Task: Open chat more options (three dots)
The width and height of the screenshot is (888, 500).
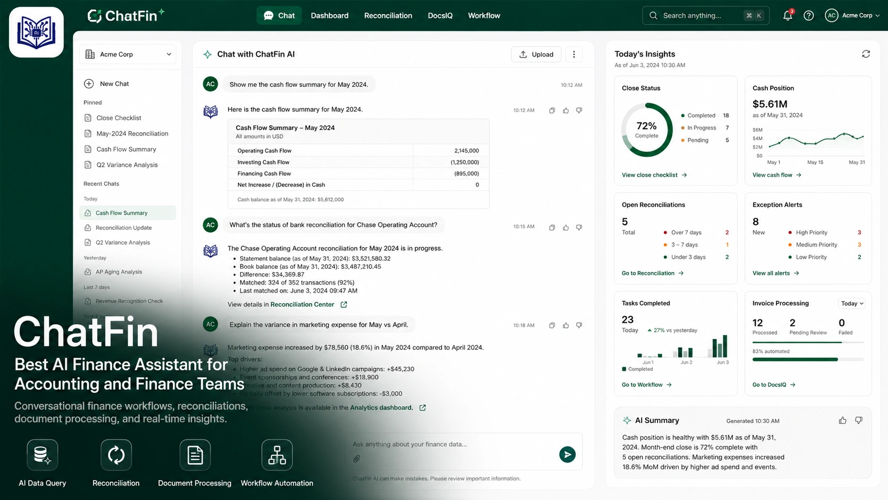Action: click(x=574, y=54)
